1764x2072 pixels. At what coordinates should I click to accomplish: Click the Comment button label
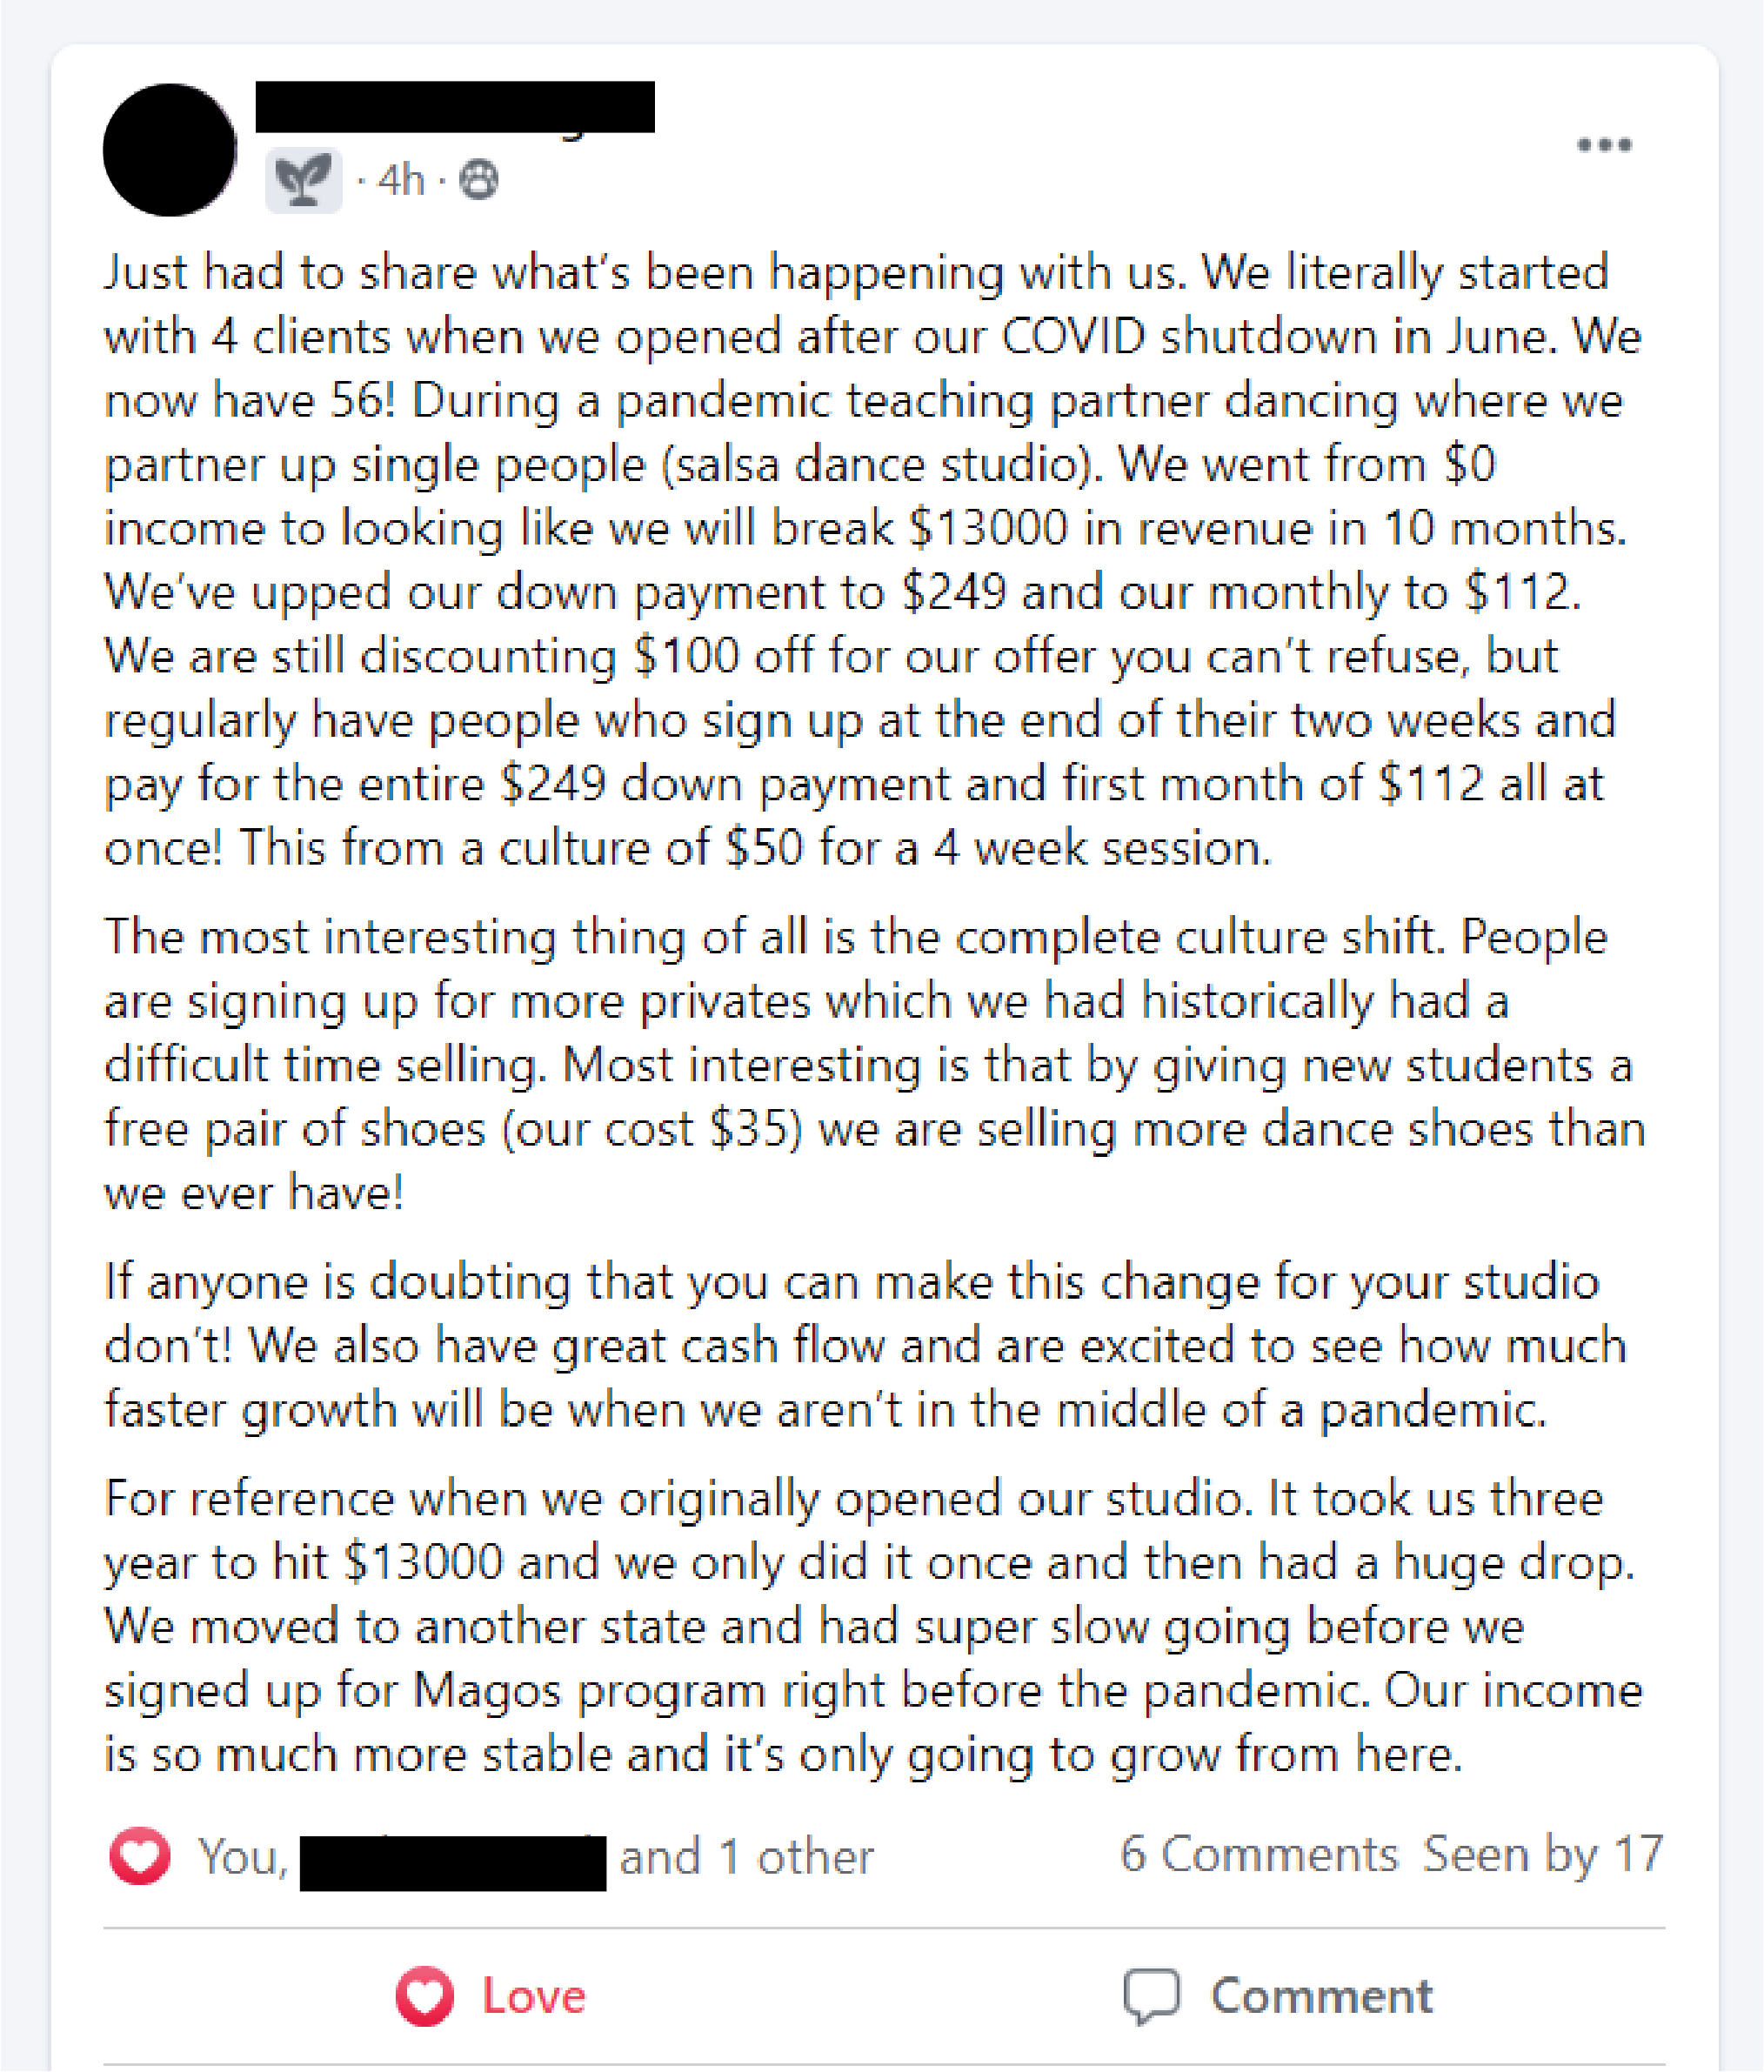coord(1321,1996)
